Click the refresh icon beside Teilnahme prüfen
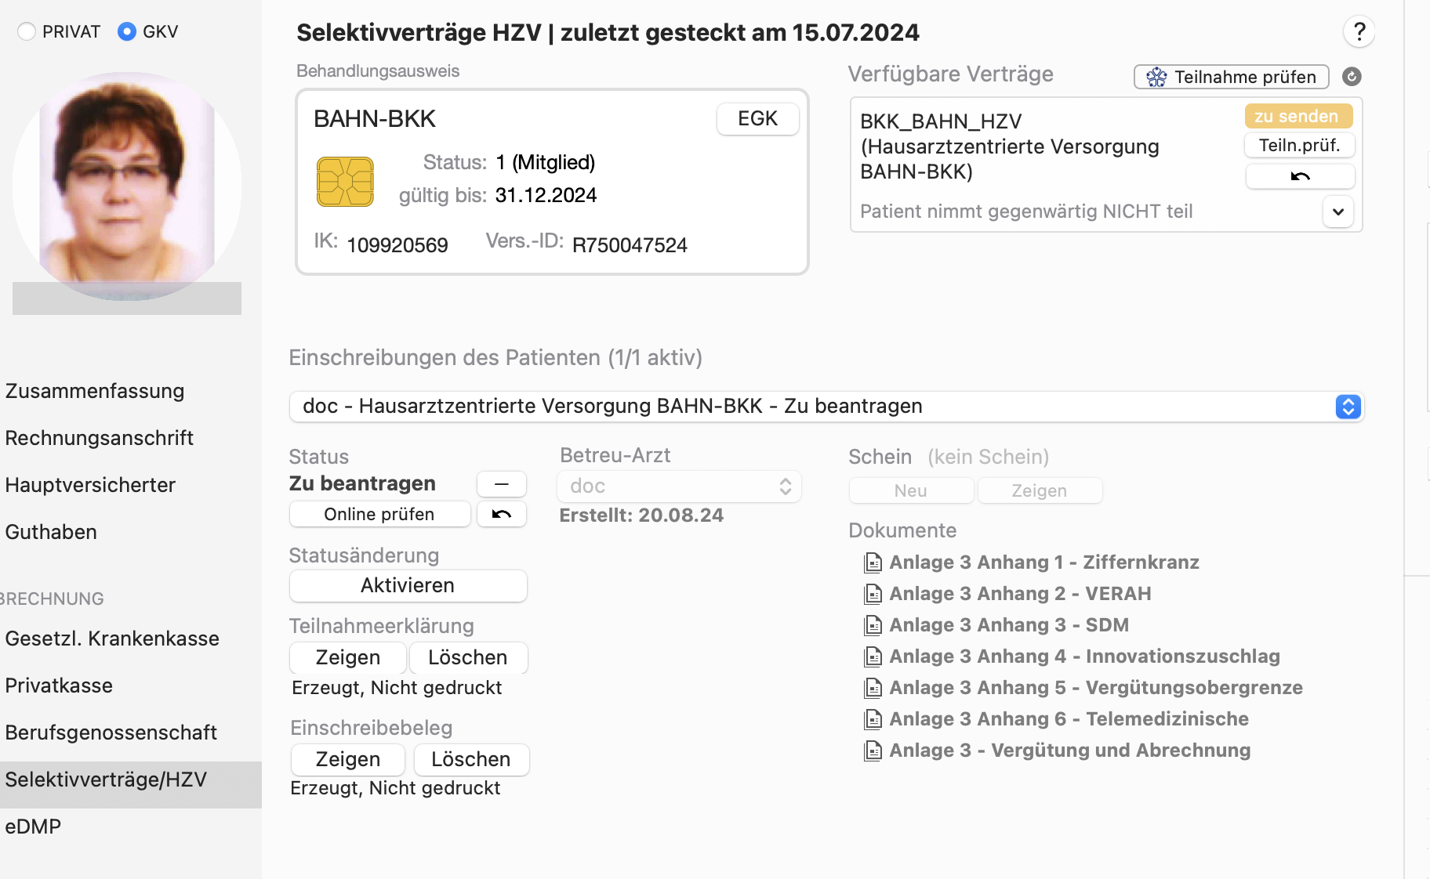Viewport: 1430px width, 879px height. pos(1352,76)
